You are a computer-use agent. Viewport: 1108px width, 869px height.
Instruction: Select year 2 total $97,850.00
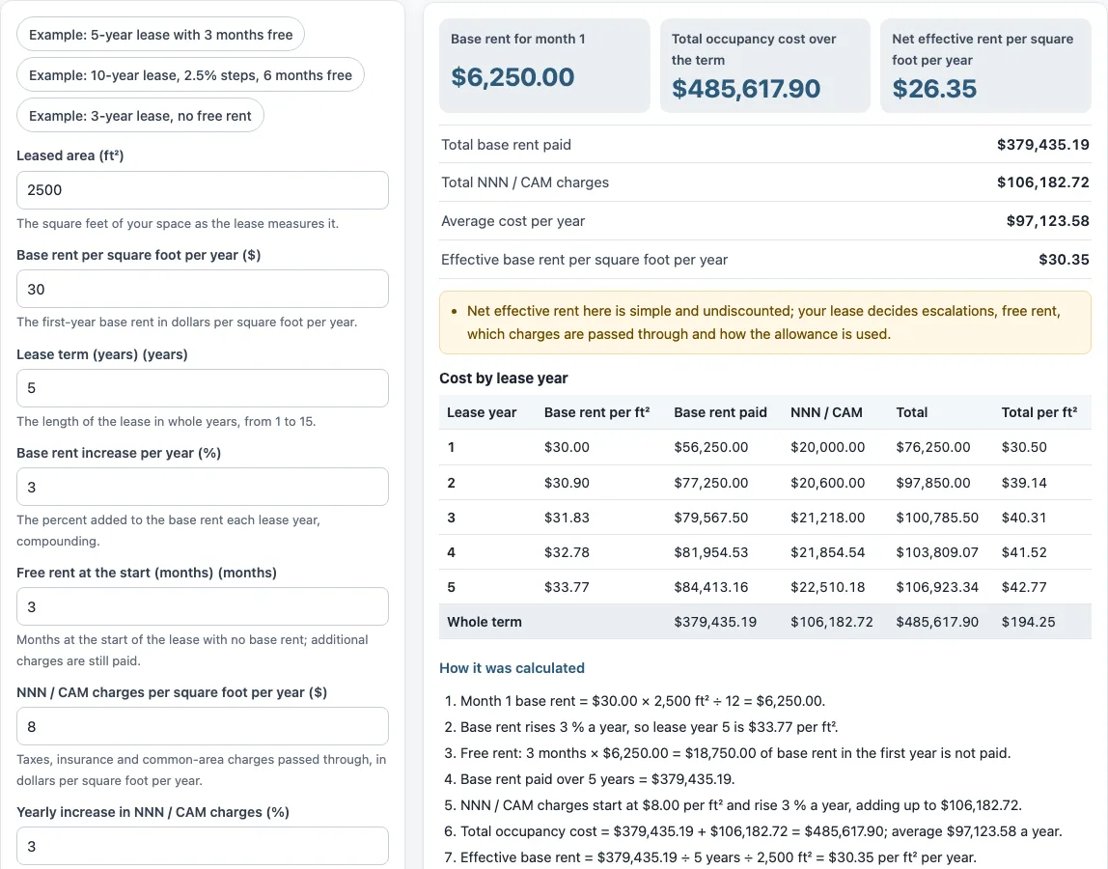[x=932, y=483]
